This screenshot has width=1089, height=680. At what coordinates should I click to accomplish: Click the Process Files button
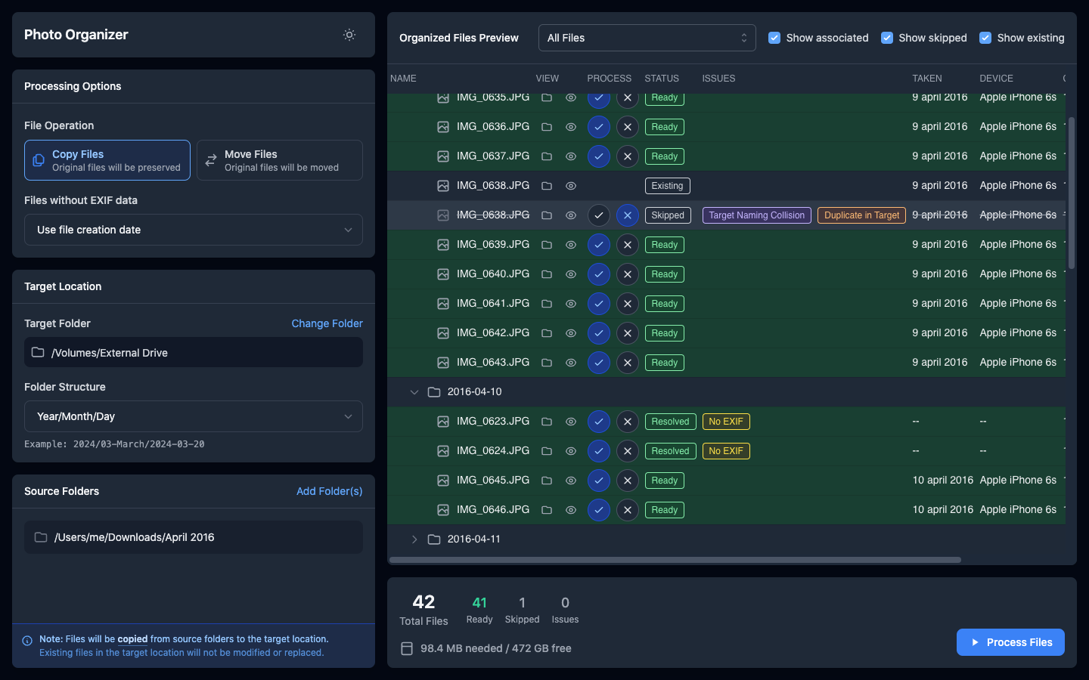coord(1010,642)
